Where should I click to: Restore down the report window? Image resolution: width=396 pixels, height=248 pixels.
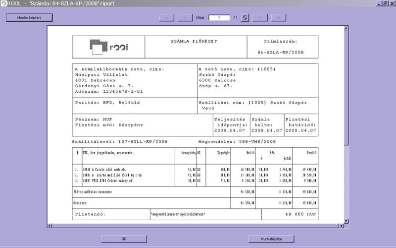point(385,3)
